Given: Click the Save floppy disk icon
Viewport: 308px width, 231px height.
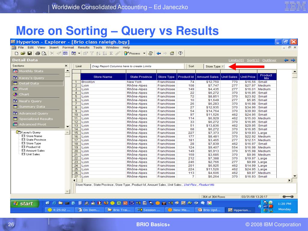Looking at the screenshot, I should pyautogui.click(x=29, y=53).
